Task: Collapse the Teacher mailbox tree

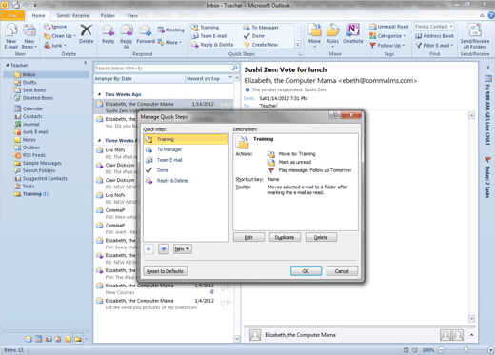Action: point(7,65)
